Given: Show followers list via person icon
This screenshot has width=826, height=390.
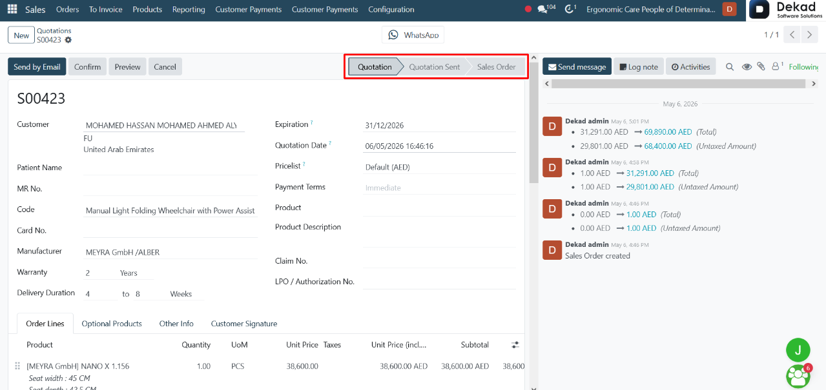Looking at the screenshot, I should pyautogui.click(x=778, y=66).
